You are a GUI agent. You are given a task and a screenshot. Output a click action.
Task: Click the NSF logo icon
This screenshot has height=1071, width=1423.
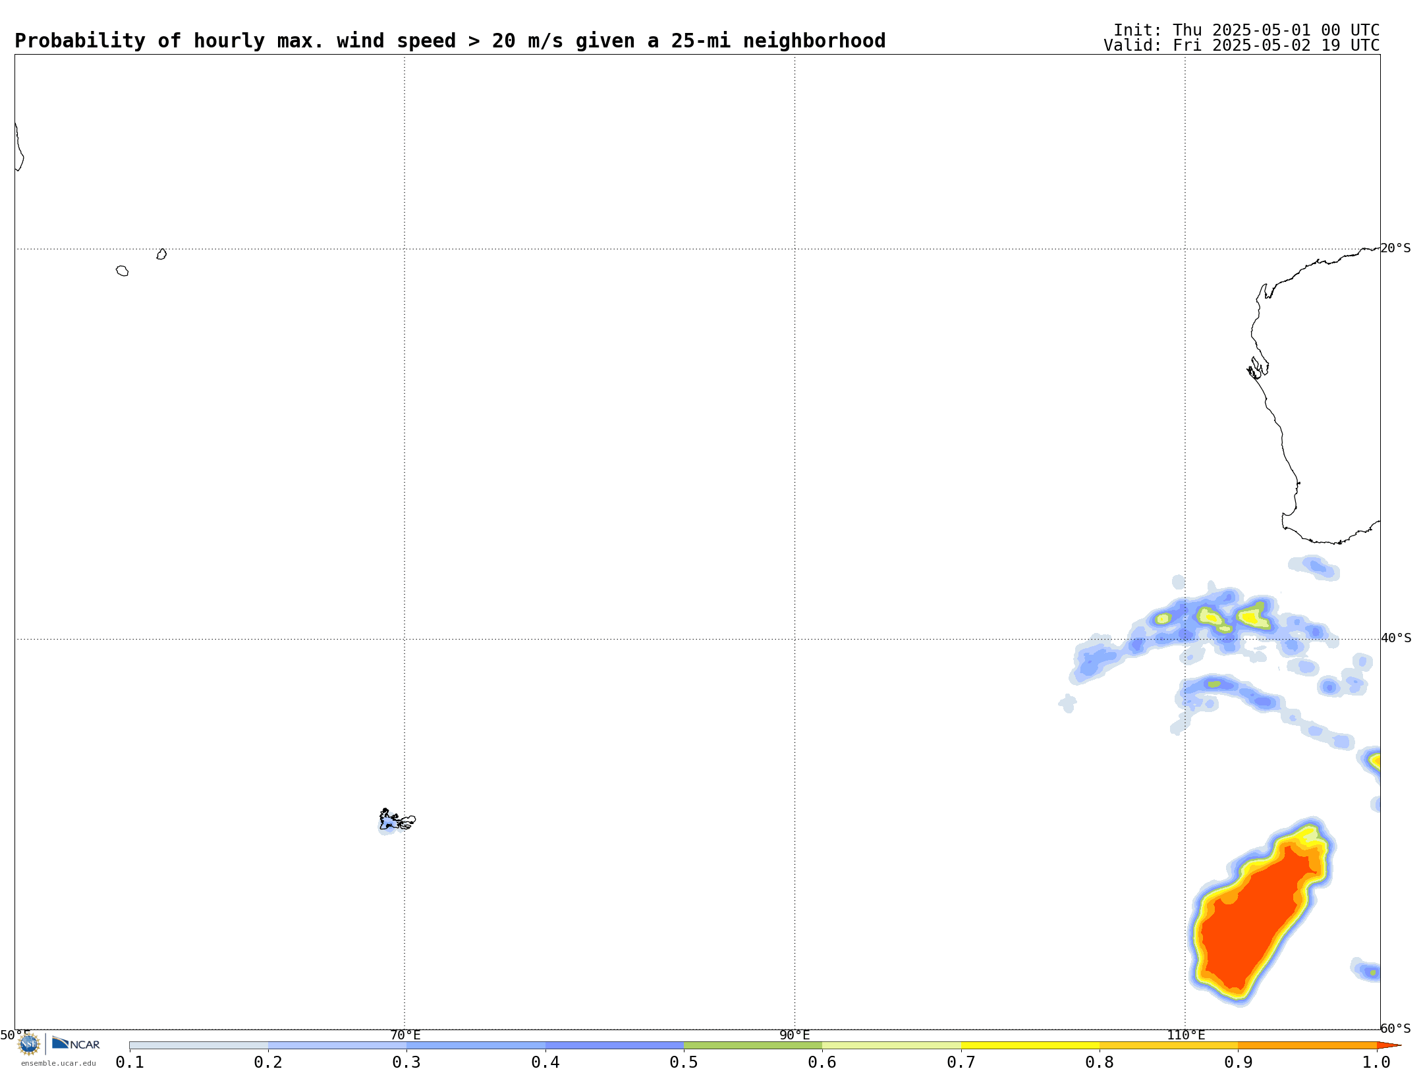(29, 1044)
